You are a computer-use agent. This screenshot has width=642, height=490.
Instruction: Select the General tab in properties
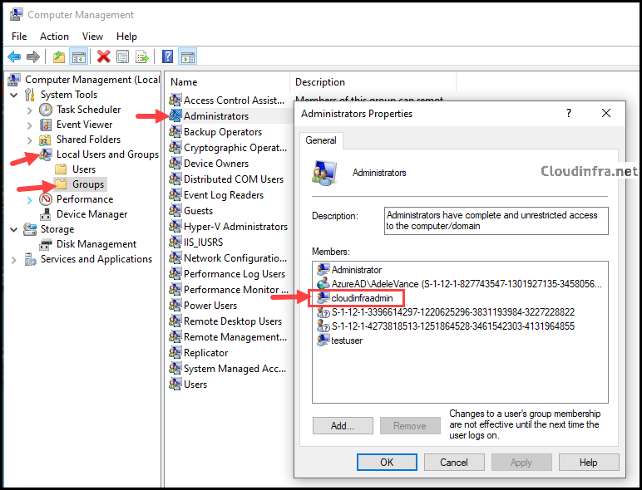(x=321, y=140)
